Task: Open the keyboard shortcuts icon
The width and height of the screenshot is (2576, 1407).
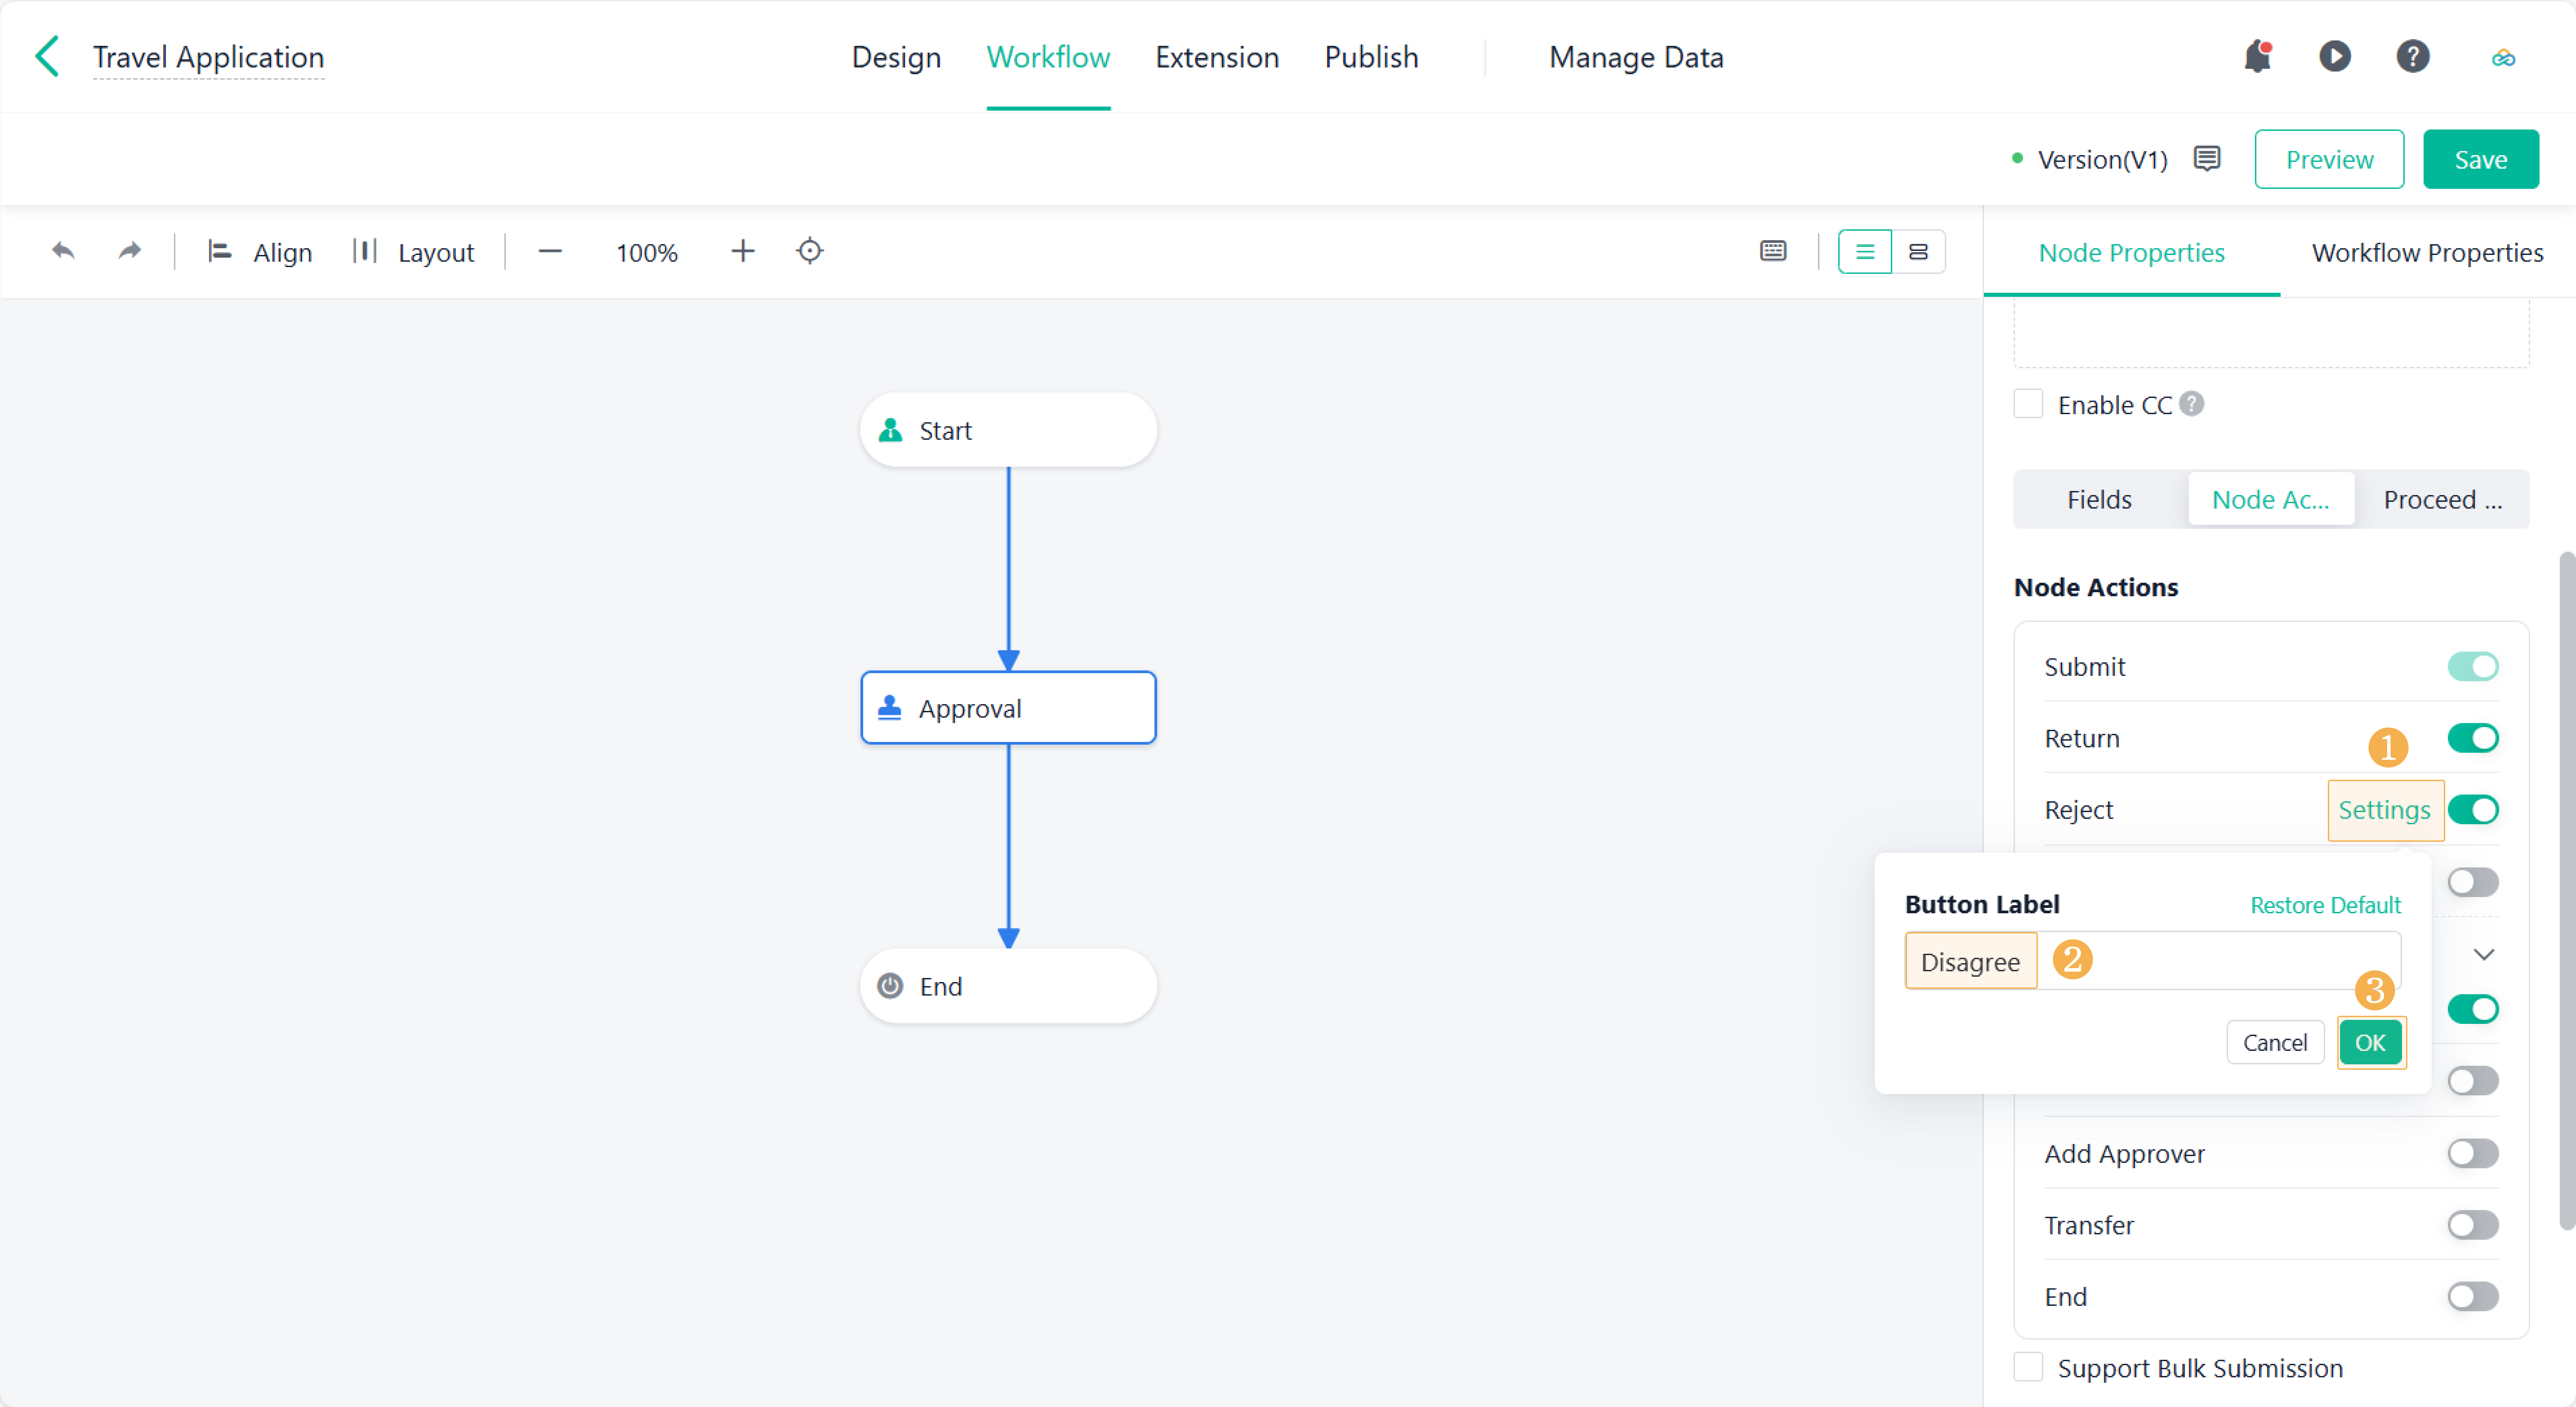Action: point(1773,251)
